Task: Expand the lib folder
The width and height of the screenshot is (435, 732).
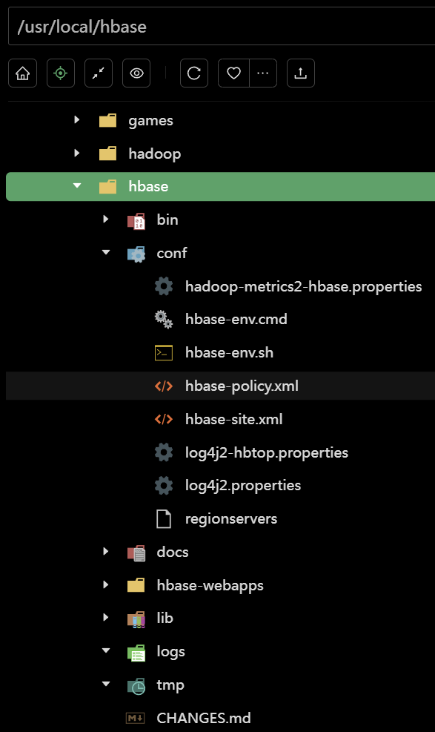Action: 105,618
